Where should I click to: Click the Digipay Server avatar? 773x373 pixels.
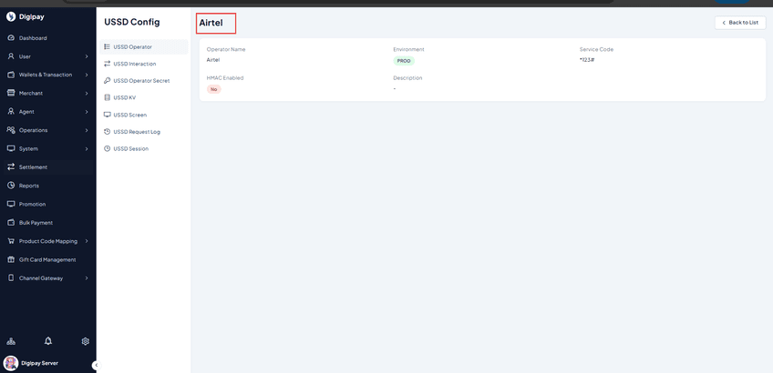tap(10, 363)
